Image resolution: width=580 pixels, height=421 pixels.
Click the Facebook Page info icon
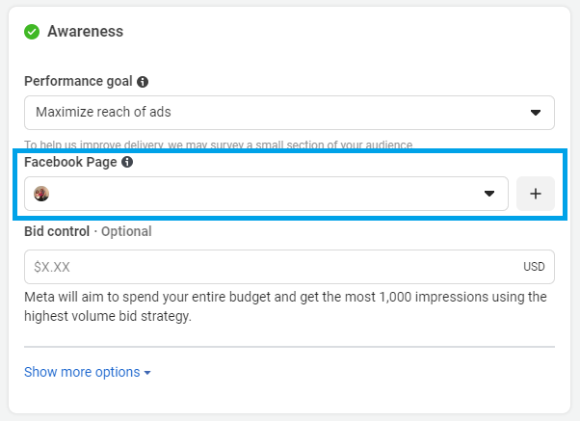point(127,163)
